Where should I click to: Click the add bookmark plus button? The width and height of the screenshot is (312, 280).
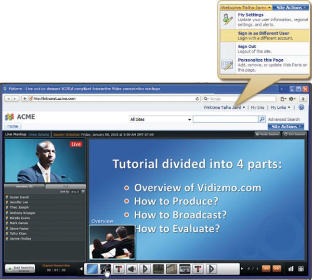coord(24,99)
